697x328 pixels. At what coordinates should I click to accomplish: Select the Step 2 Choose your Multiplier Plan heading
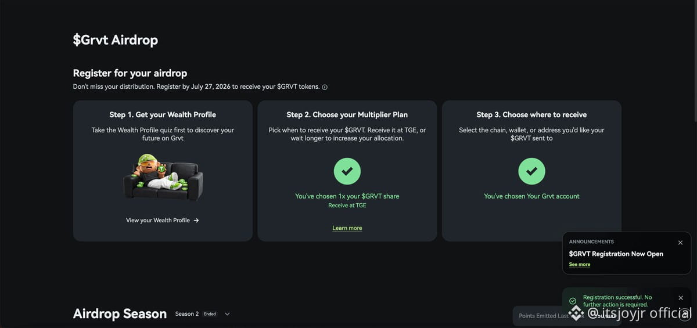point(347,115)
